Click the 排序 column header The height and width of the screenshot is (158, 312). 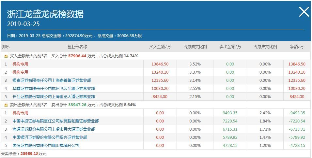[x=6, y=47]
